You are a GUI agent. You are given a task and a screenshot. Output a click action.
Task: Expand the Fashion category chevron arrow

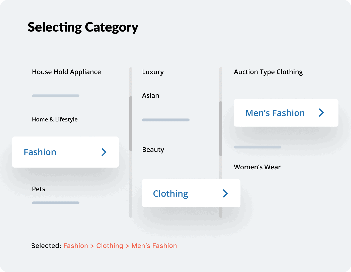pos(104,152)
